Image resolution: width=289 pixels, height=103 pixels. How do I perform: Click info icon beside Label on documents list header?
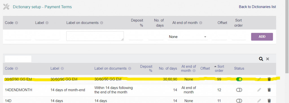click(x=130, y=68)
